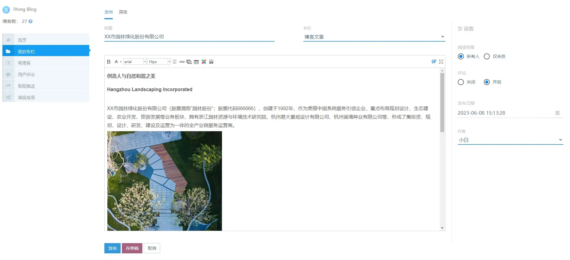Open 用户评论 in the sidebar
570x260 pixels.
[x=26, y=75]
